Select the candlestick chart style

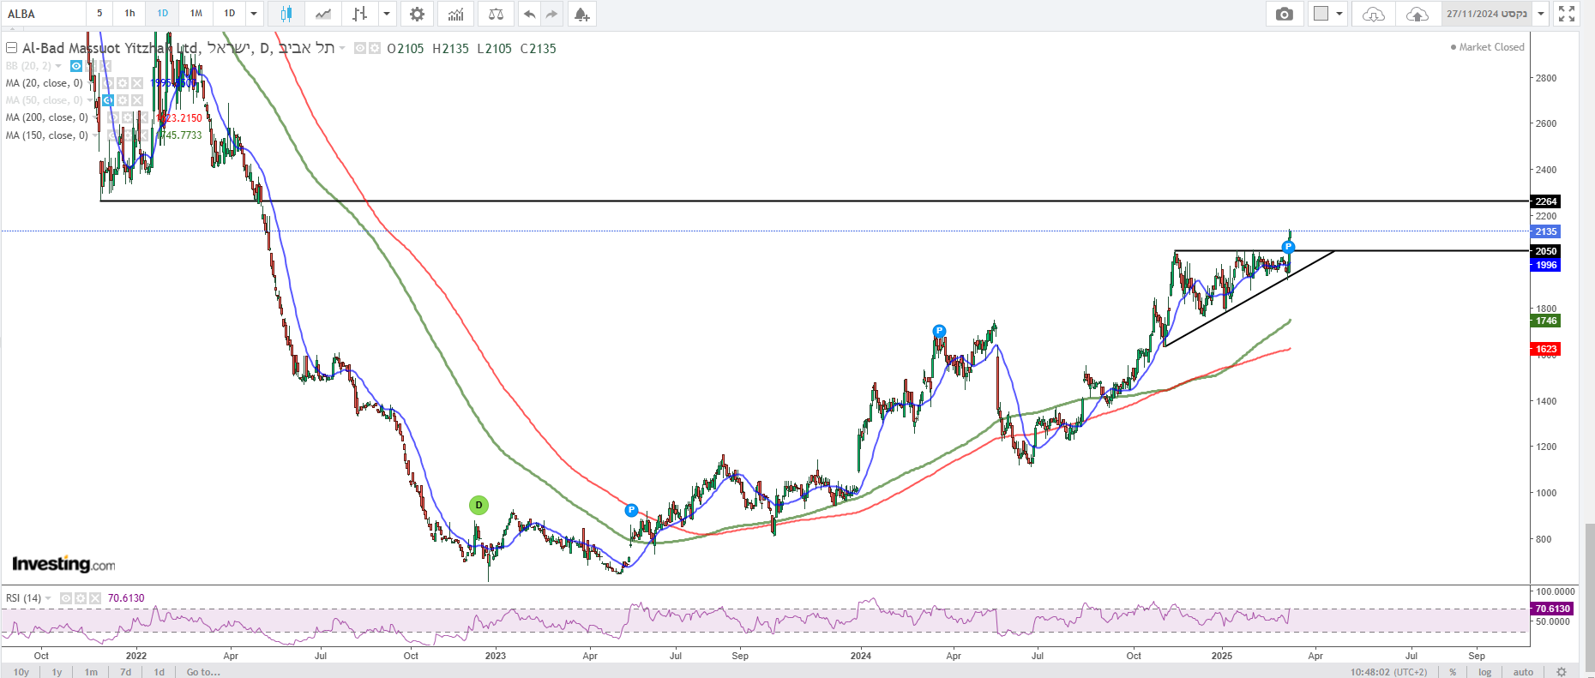click(286, 14)
